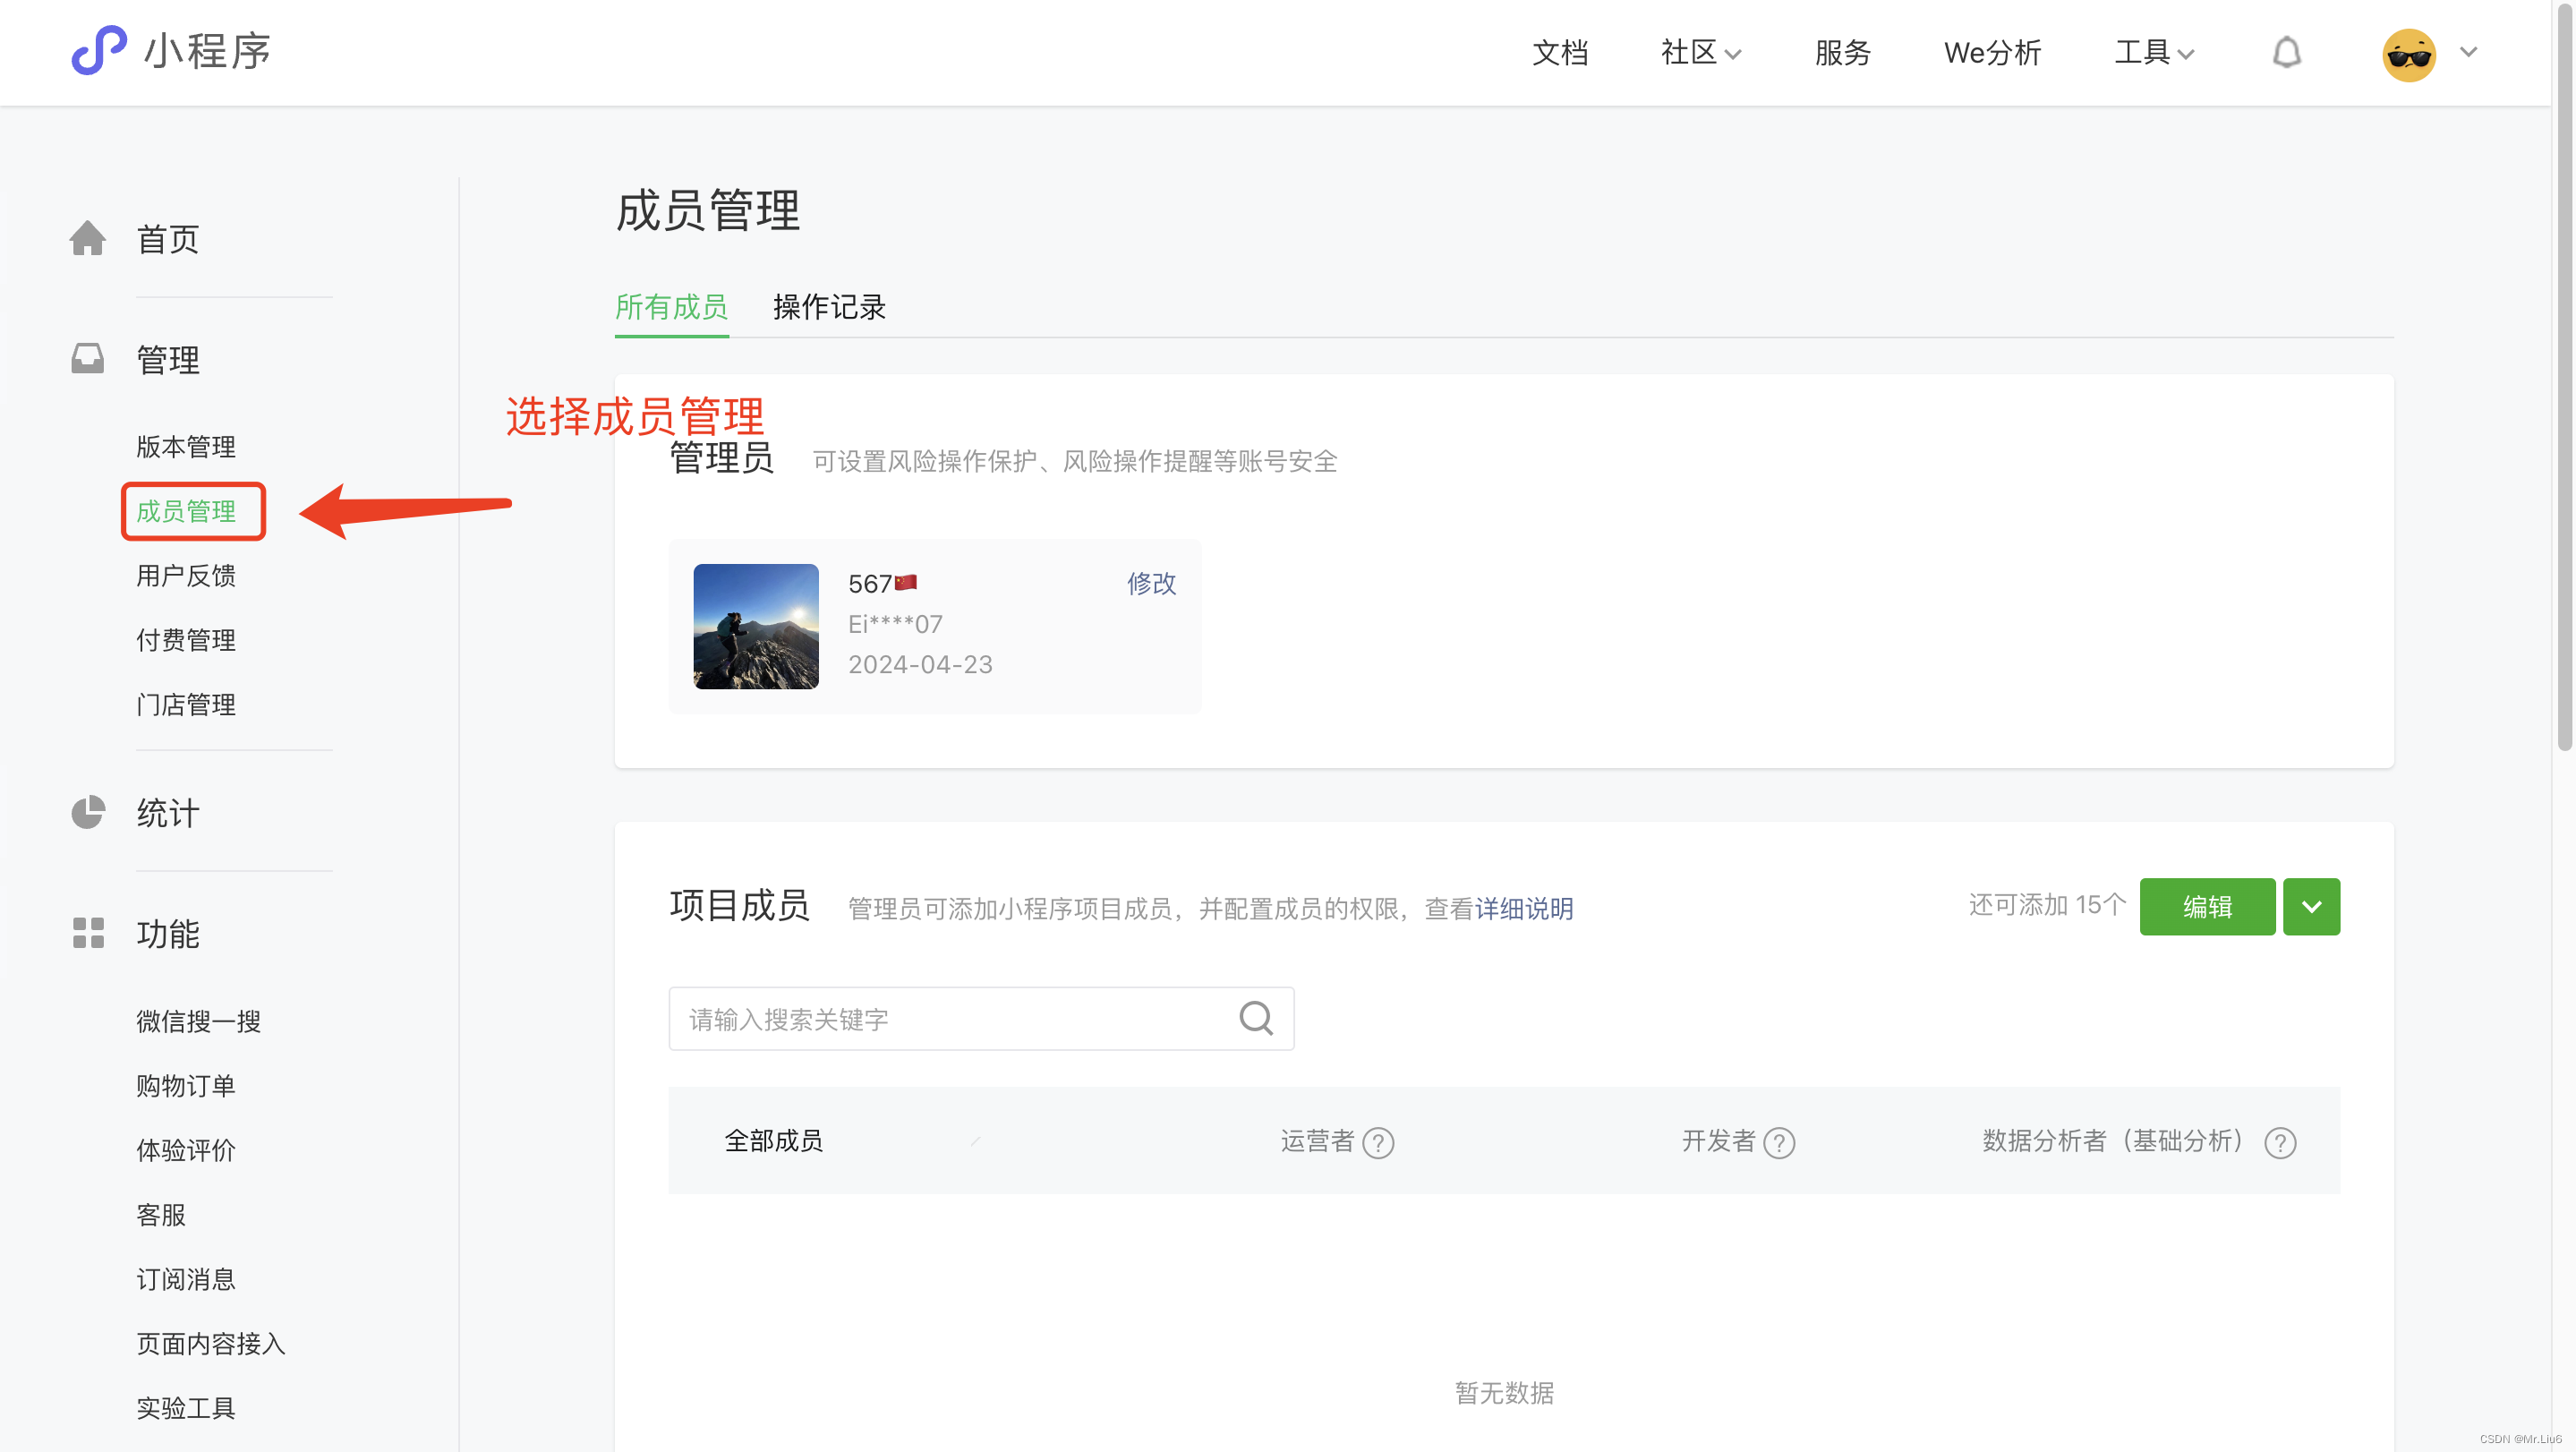Viewport: 2576px width, 1452px height.
Task: Open green dropdown arrow beside 编辑
Action: [2311, 906]
